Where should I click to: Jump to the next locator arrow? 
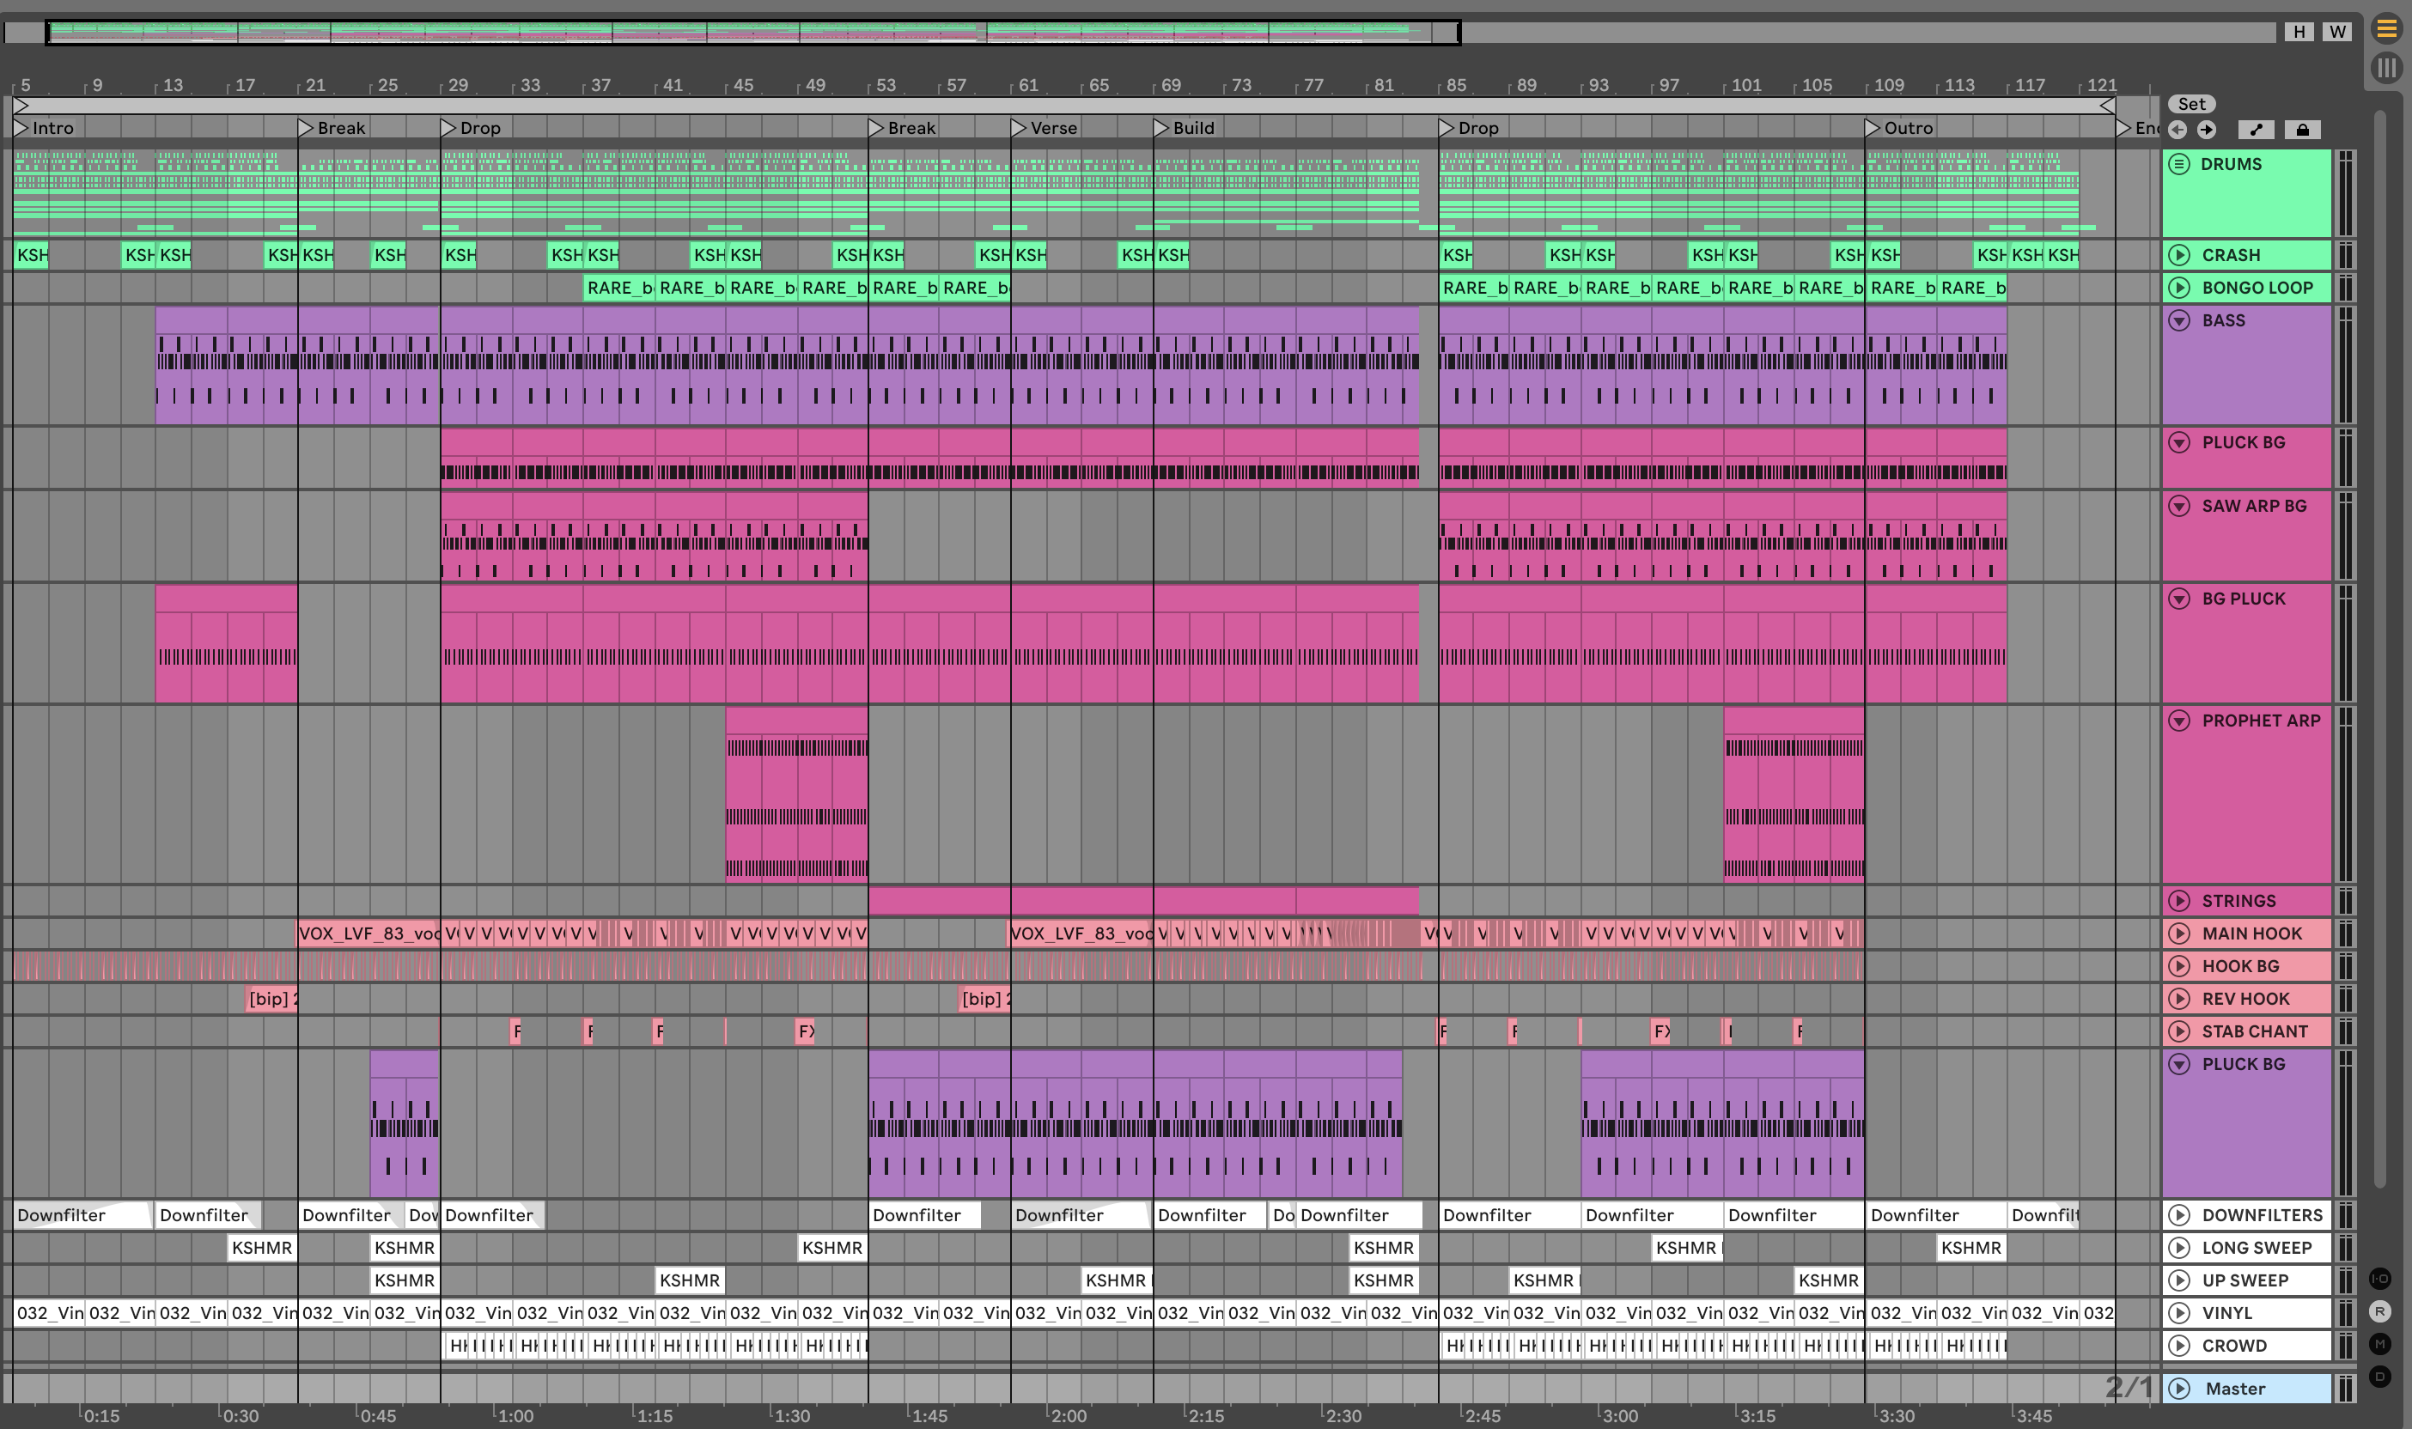coord(2207,129)
